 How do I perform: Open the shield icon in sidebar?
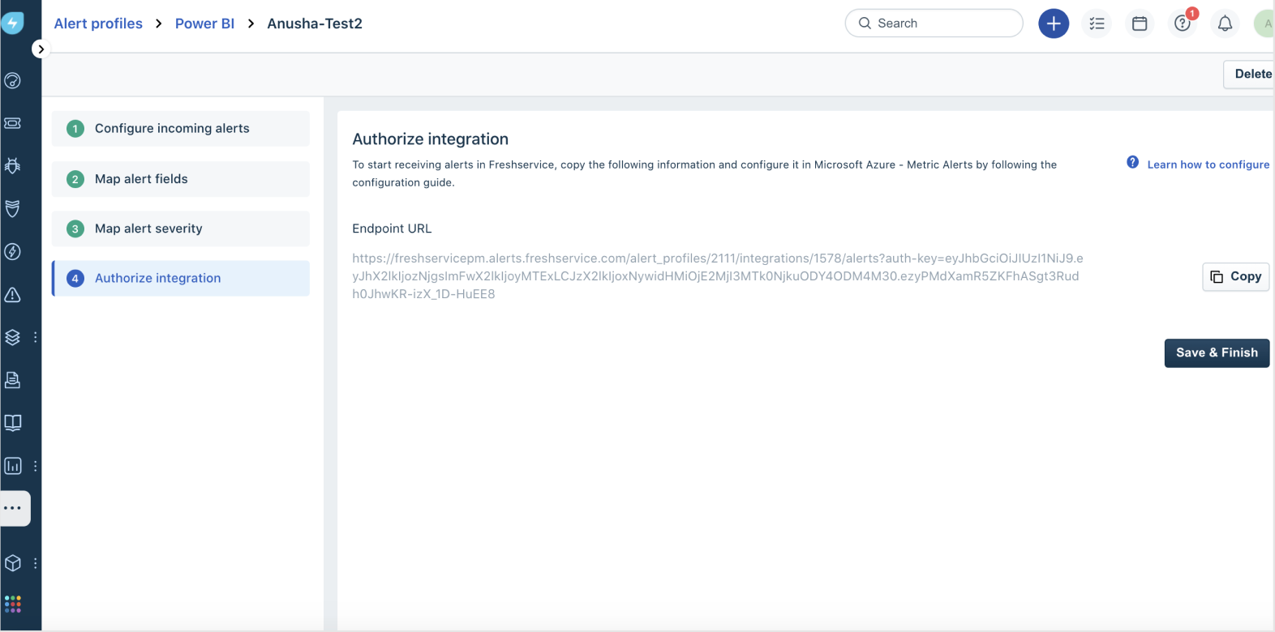pos(13,209)
